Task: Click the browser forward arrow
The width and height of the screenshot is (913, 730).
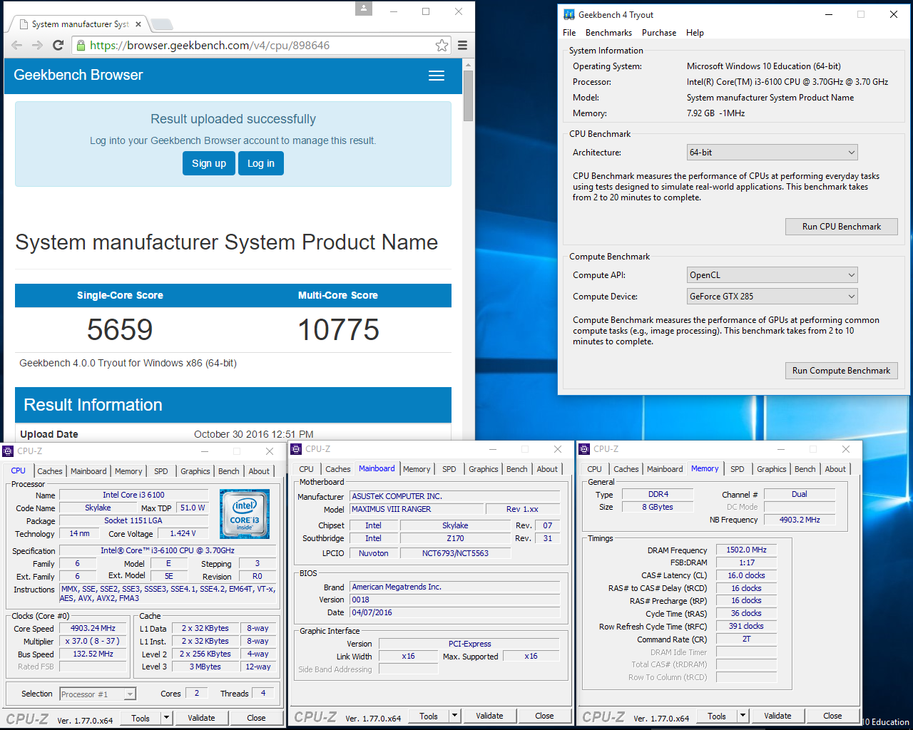Action: pyautogui.click(x=37, y=45)
